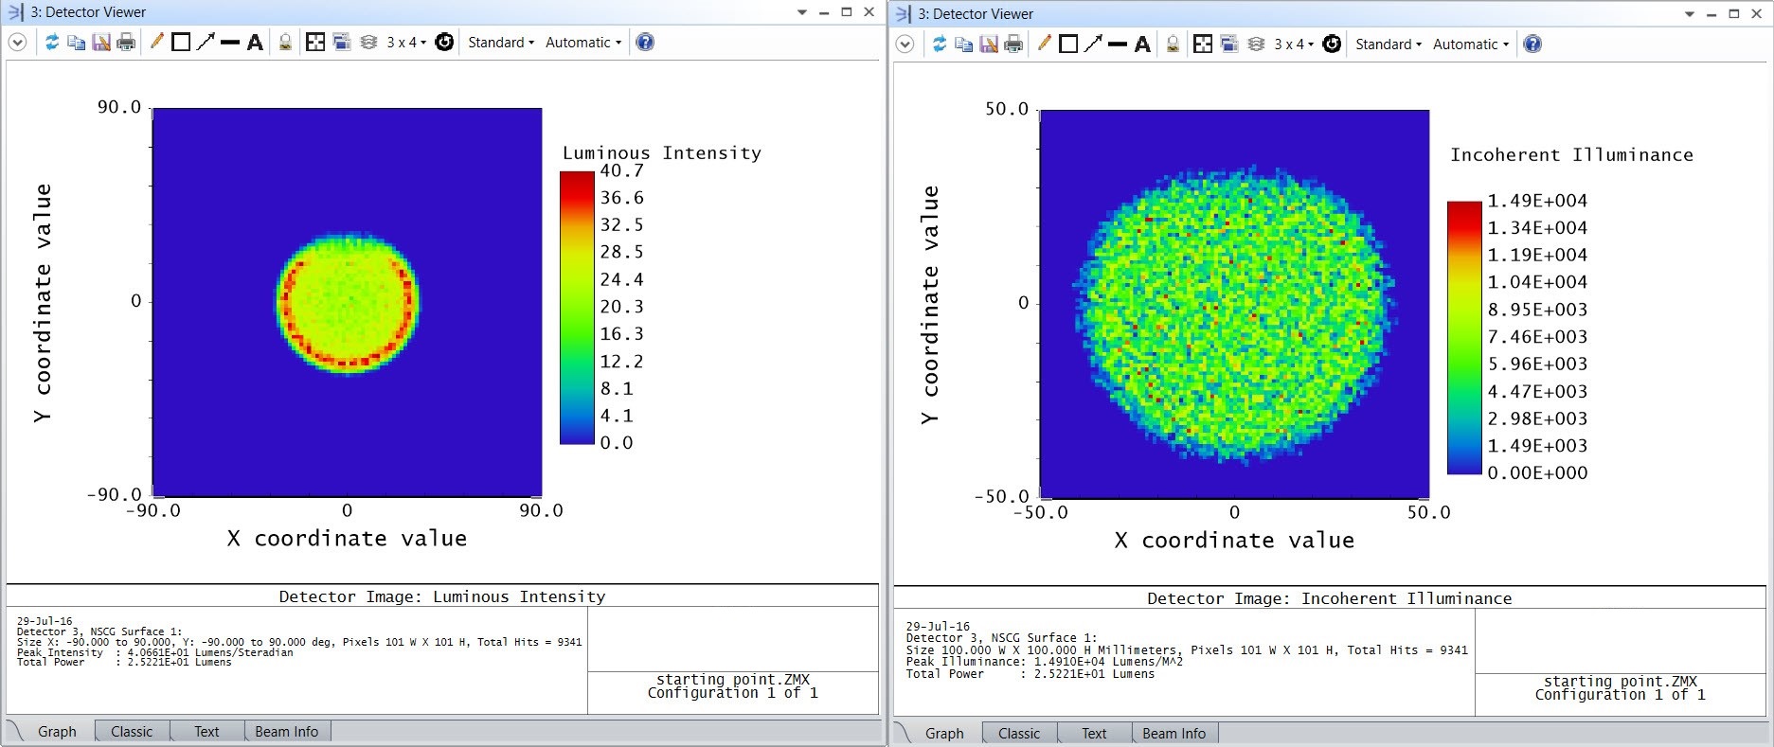Copy left detector viewer to clipboard
Viewport: 1774px width, 747px height.
(77, 43)
